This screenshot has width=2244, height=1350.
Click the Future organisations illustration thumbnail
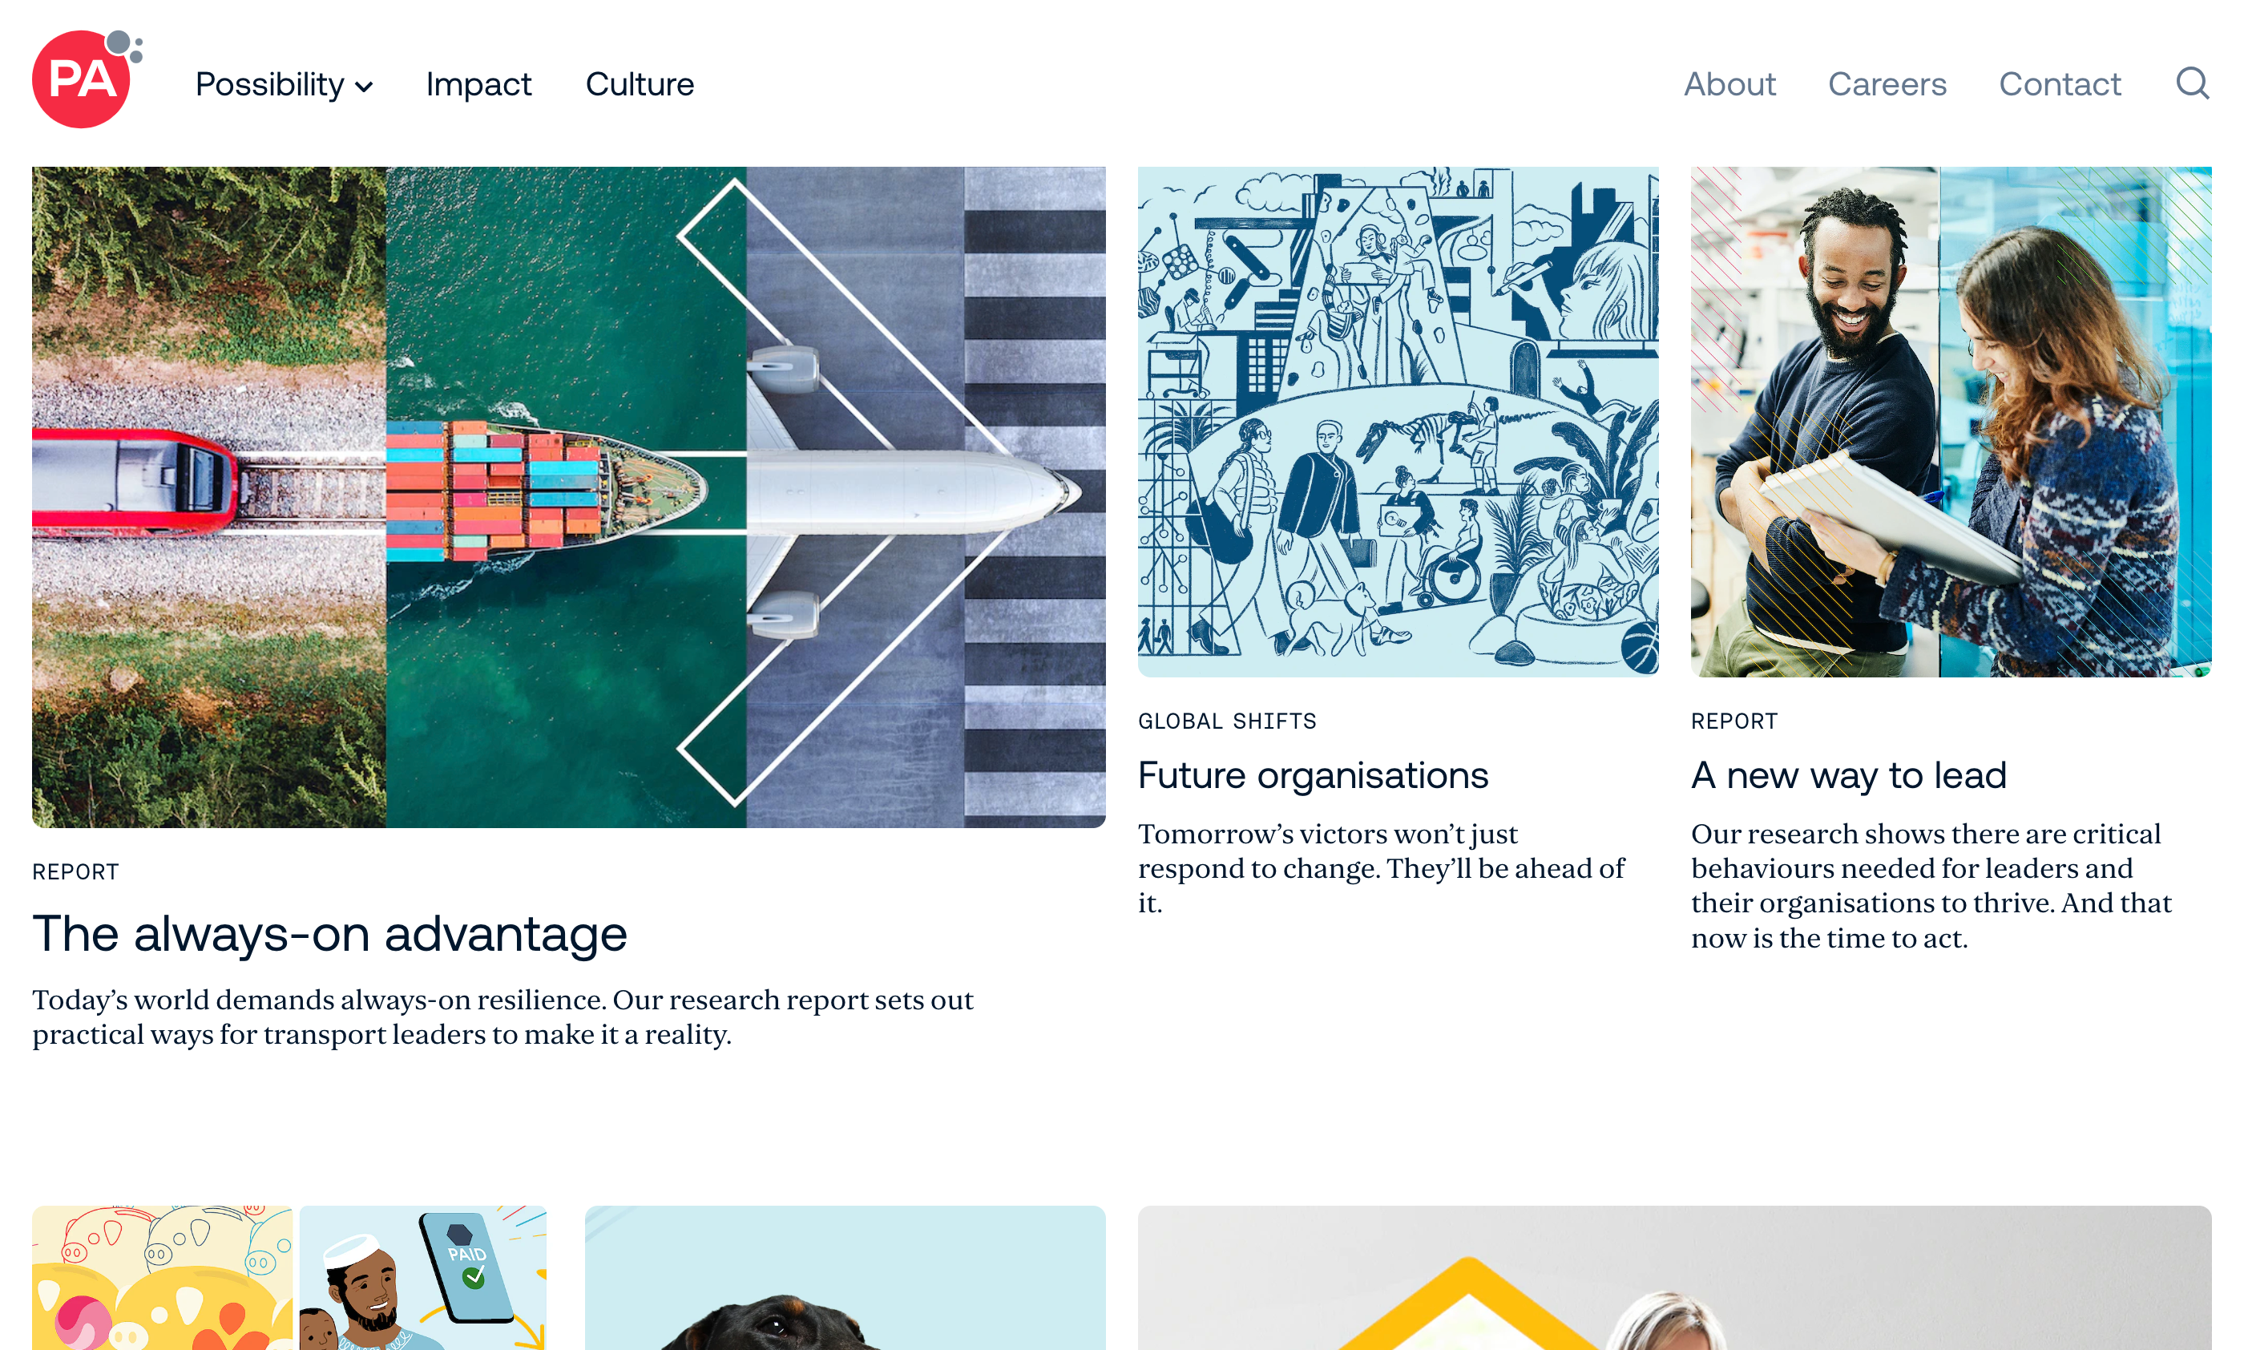(1398, 421)
